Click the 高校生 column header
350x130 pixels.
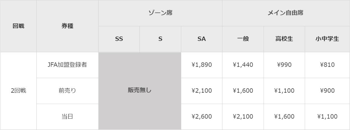click(x=284, y=39)
